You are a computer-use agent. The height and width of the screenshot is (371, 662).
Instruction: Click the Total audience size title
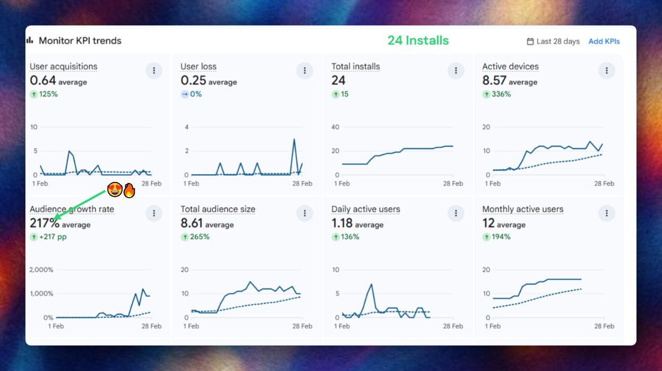coord(218,209)
